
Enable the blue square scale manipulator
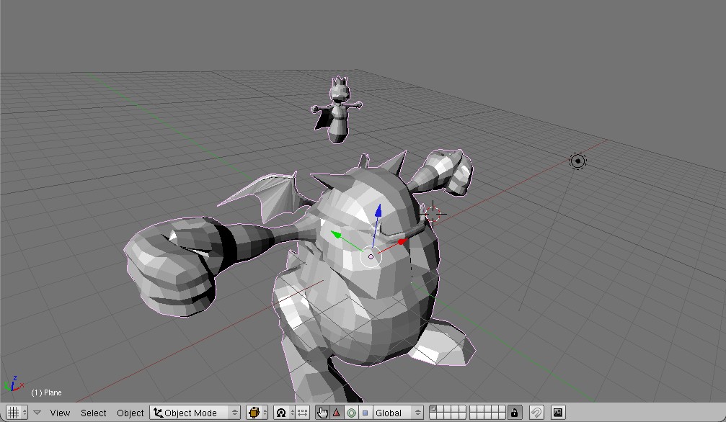[366, 413]
